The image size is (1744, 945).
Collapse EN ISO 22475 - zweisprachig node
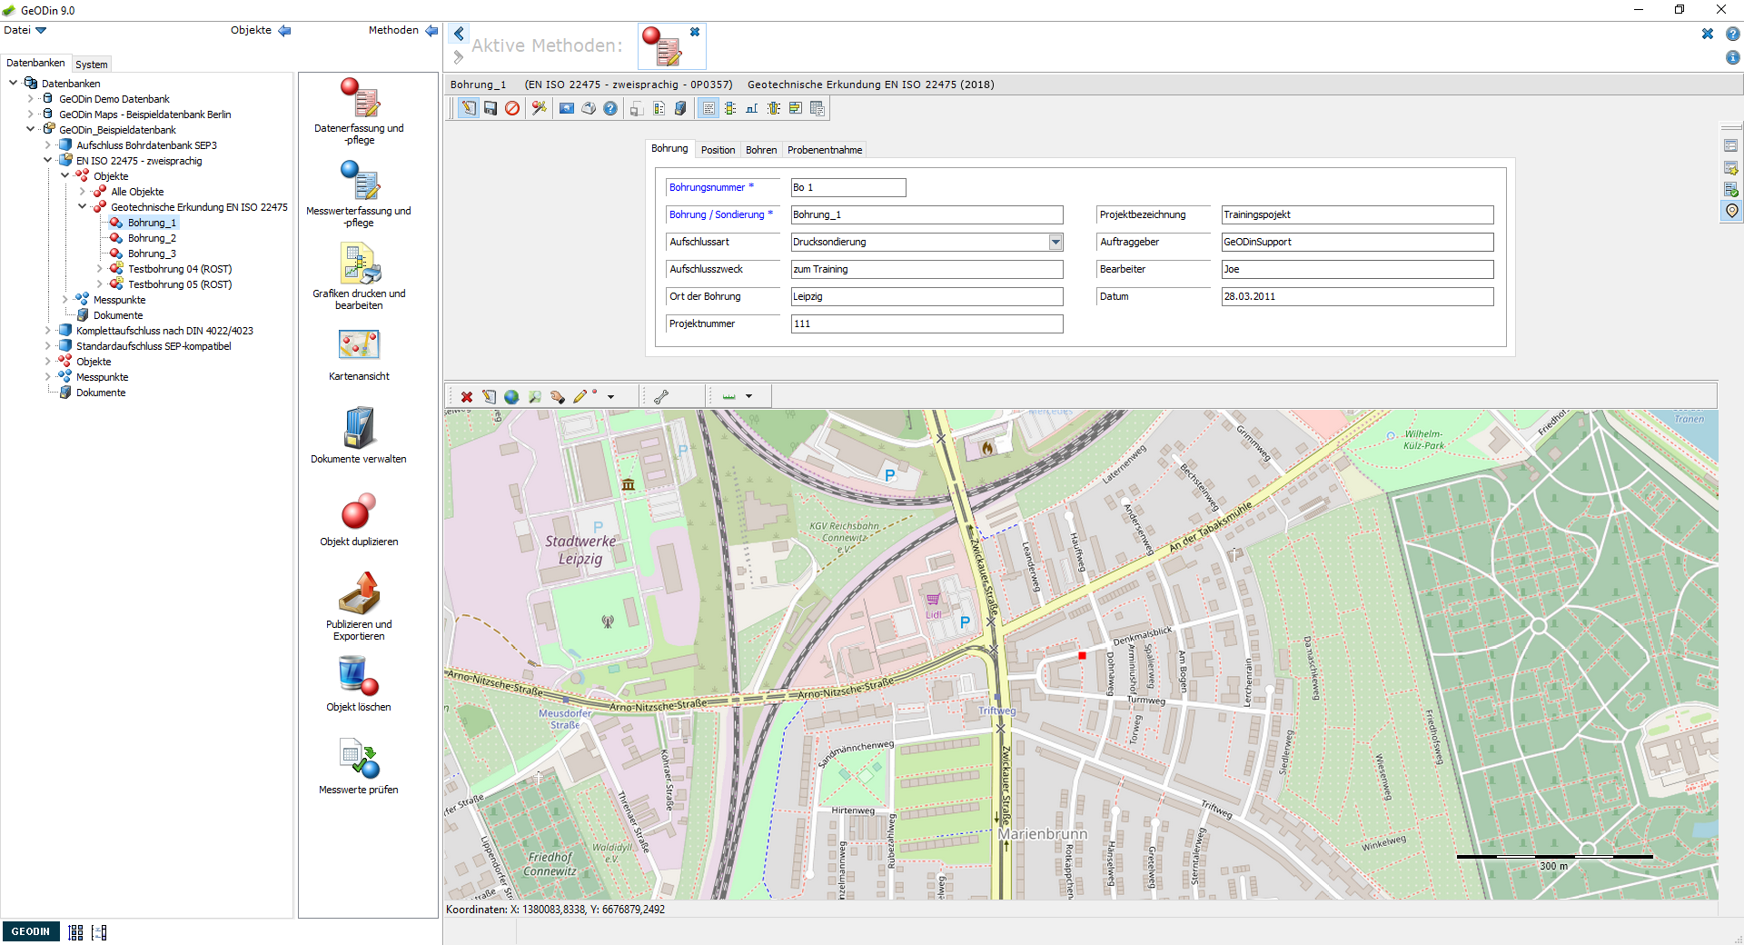[48, 161]
